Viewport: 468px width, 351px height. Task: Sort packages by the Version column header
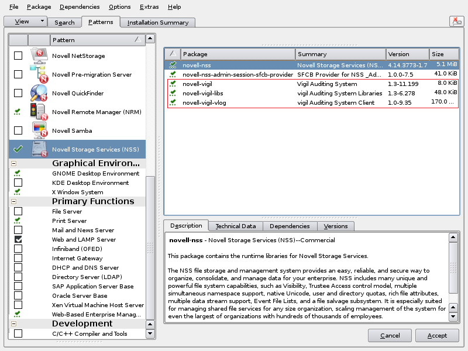[407, 54]
